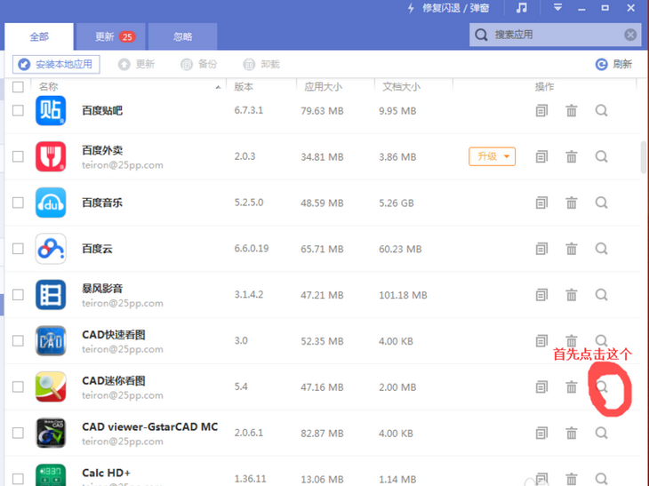Check CAD viewer-GstarCAD MC checkbox
Viewport: 649px width, 486px height.
(x=18, y=433)
